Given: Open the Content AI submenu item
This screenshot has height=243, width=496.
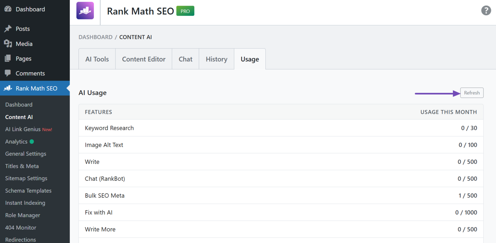Looking at the screenshot, I should 19,117.
